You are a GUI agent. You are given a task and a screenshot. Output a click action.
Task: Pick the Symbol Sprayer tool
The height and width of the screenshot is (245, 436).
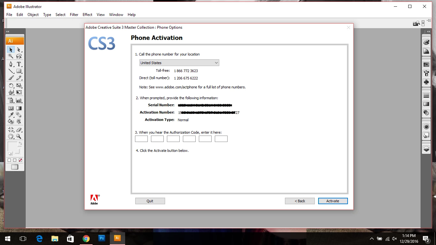11,100
